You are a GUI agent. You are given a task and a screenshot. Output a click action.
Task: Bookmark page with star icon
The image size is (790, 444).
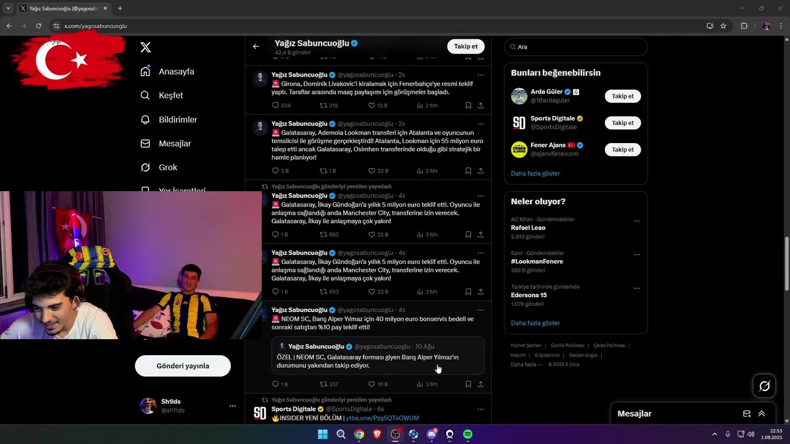pos(723,26)
